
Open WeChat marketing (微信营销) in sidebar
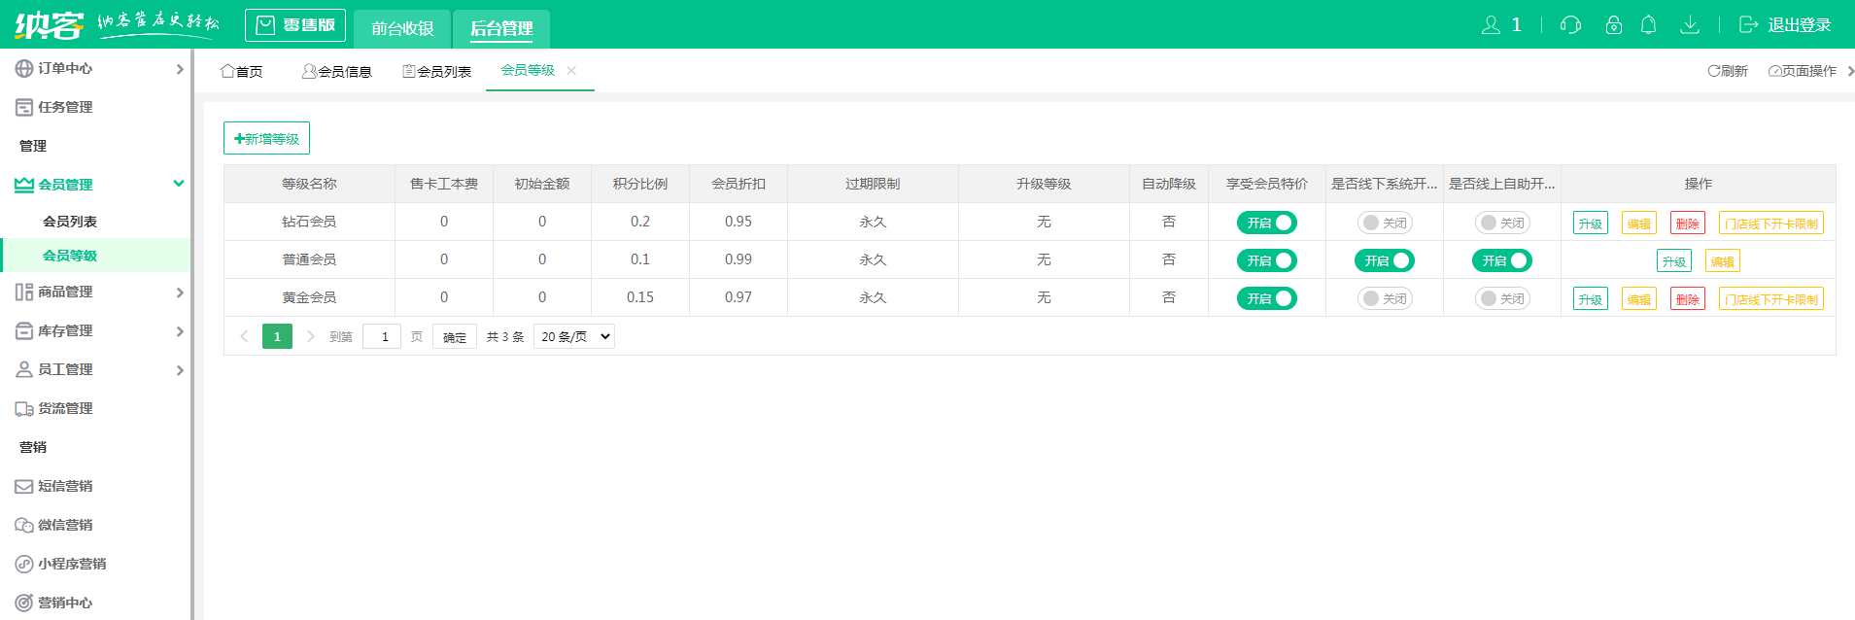[65, 525]
